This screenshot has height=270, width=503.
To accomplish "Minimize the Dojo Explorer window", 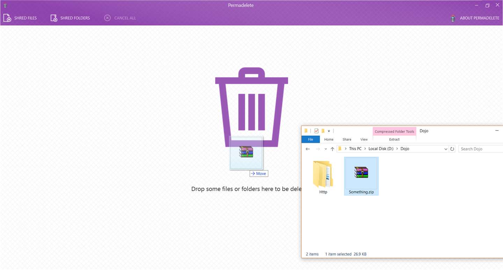I will click(497, 130).
